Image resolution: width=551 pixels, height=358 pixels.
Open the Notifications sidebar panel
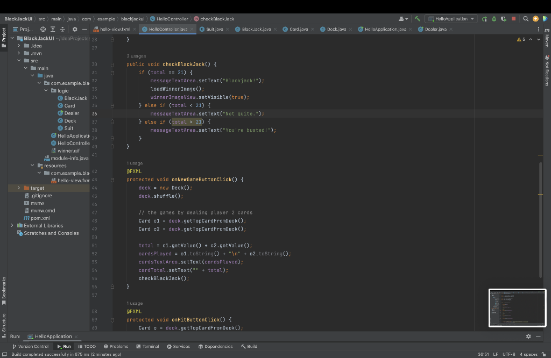click(x=547, y=70)
